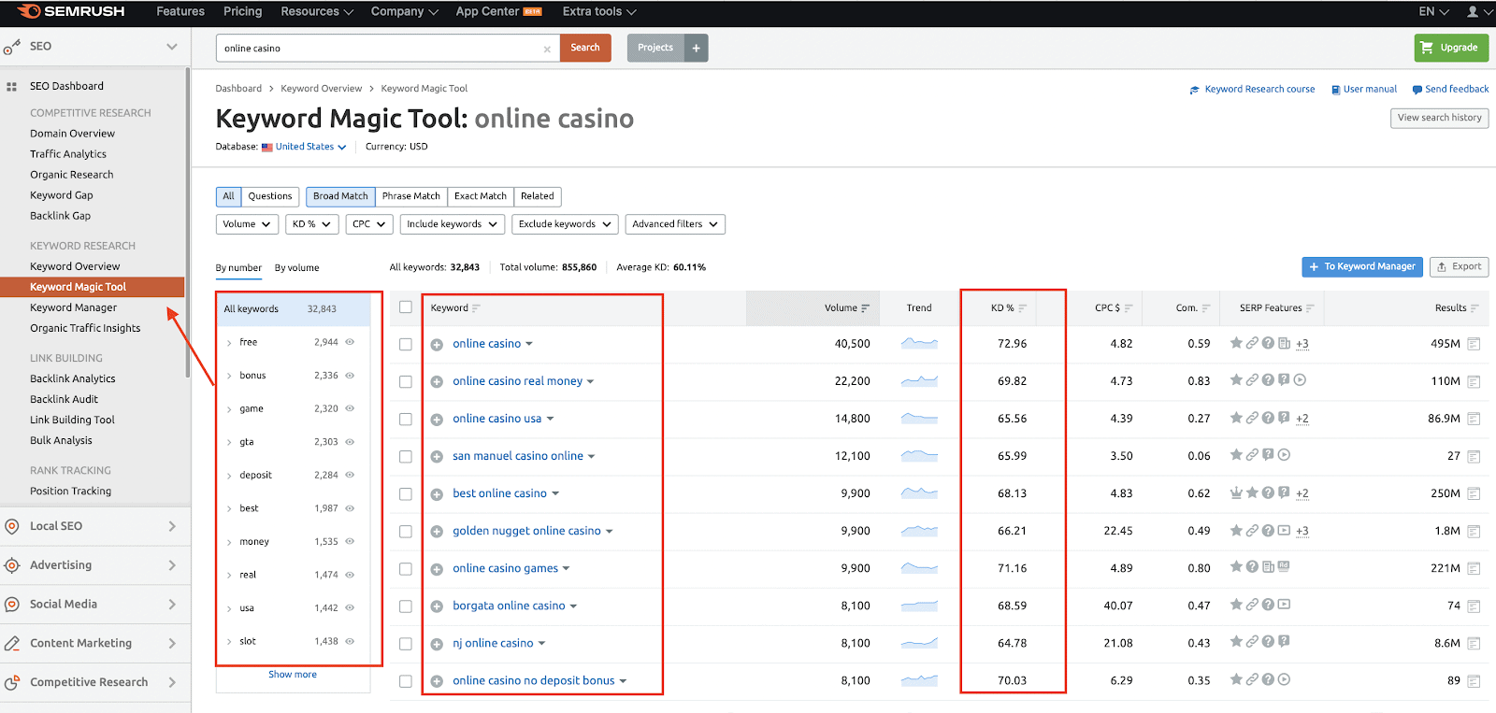Image resolution: width=1496 pixels, height=713 pixels.
Task: Click the user account icon in top bar
Action: [x=1473, y=12]
